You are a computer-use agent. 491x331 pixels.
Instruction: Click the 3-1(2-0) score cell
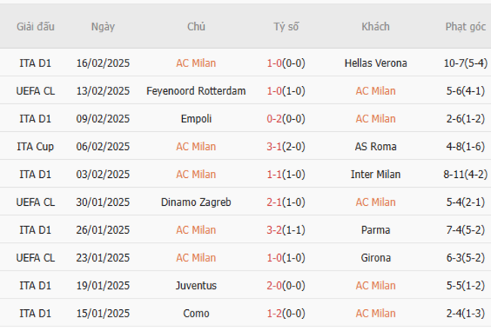pyautogui.click(x=286, y=146)
